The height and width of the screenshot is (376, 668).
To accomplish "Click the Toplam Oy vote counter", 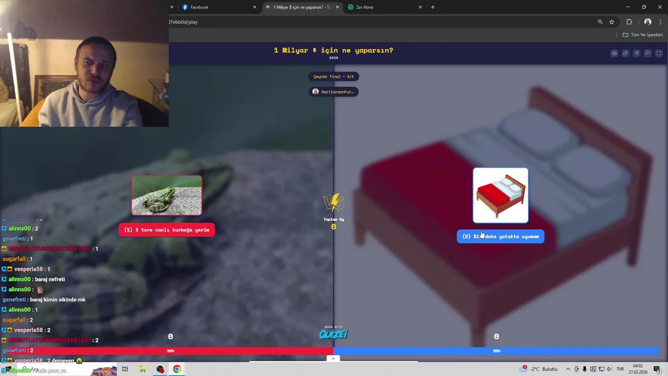I will tap(333, 223).
